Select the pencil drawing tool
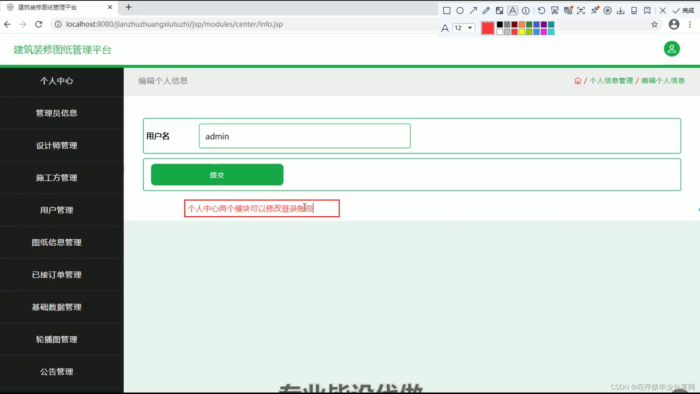 pos(486,11)
